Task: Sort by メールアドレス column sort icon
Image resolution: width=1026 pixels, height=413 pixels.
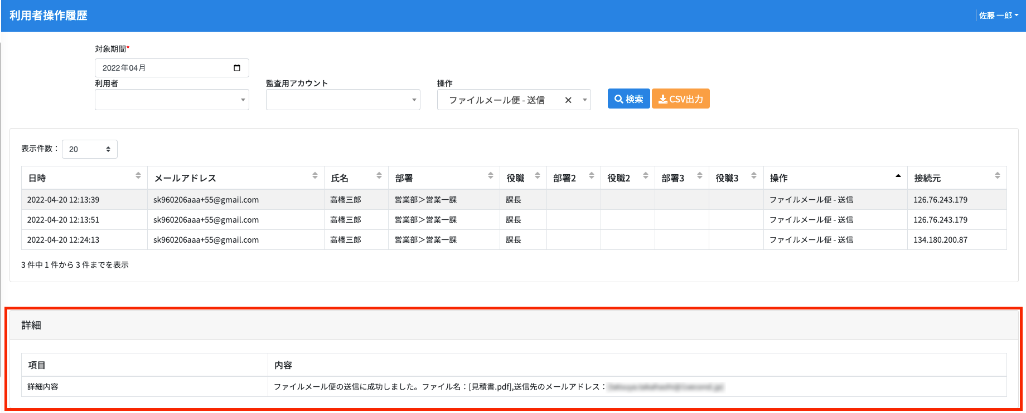Action: [x=314, y=176]
